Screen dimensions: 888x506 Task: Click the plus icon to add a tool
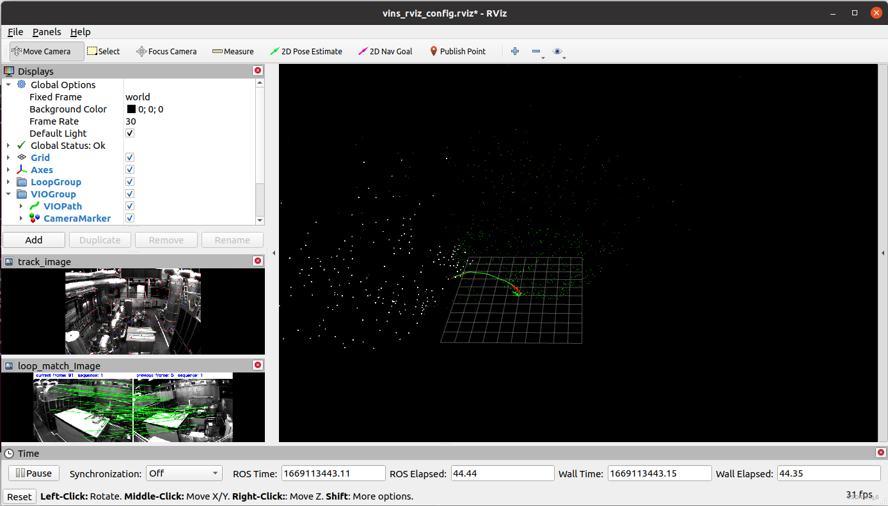click(515, 51)
